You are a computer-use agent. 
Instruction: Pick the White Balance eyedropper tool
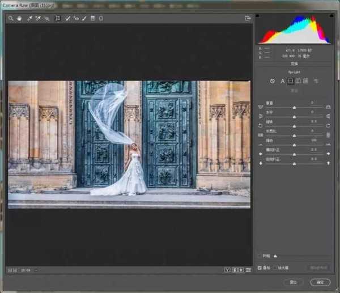coord(28,18)
